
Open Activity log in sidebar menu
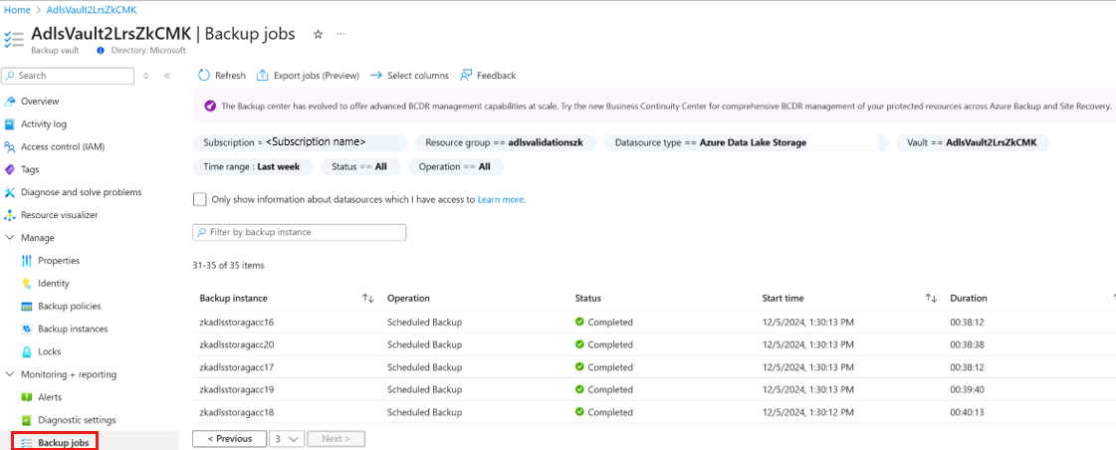(44, 123)
